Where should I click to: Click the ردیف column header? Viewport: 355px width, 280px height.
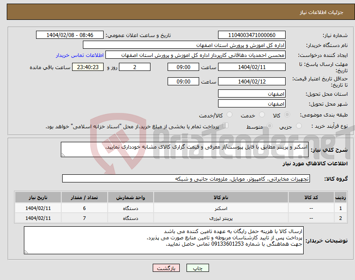point(340,197)
